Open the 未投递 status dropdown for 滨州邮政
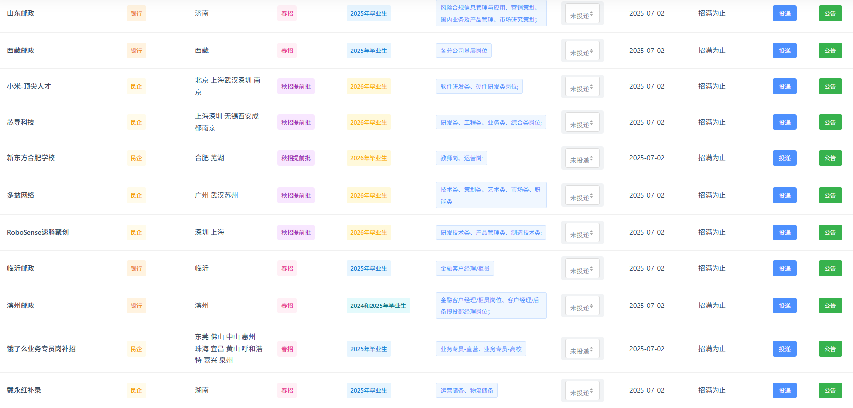 tap(582, 306)
